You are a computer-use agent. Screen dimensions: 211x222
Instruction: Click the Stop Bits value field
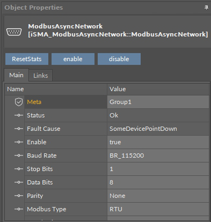[158, 169]
